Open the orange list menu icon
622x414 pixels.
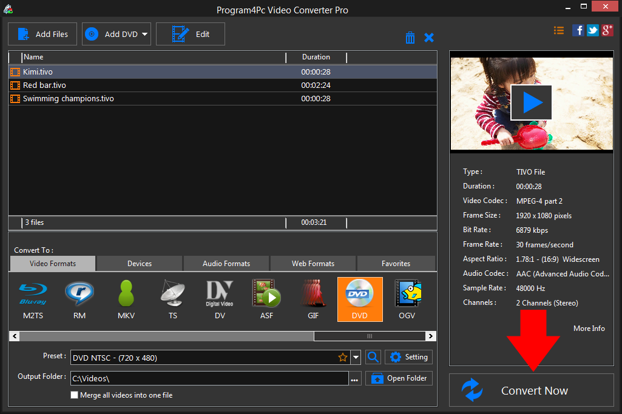coord(558,30)
